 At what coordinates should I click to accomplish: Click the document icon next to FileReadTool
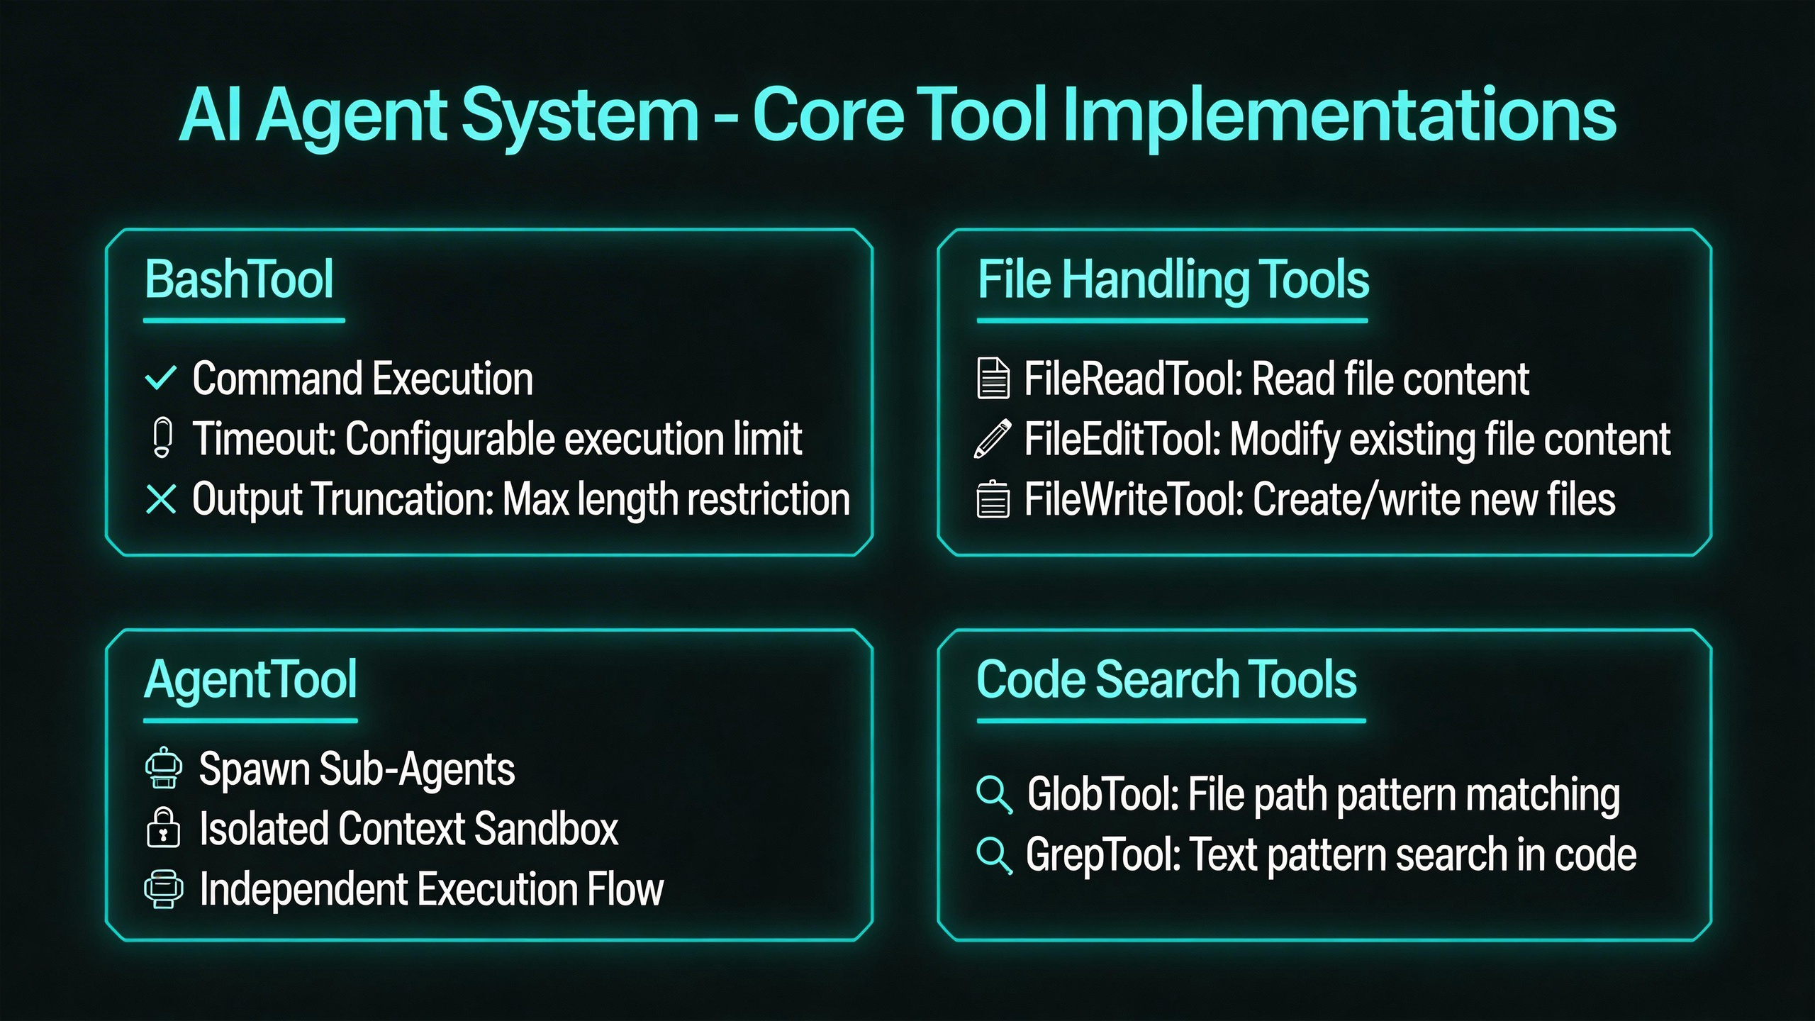coord(993,379)
